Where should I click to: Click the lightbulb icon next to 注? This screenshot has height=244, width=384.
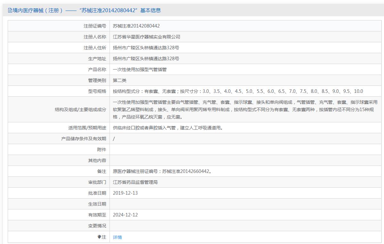[99, 237]
